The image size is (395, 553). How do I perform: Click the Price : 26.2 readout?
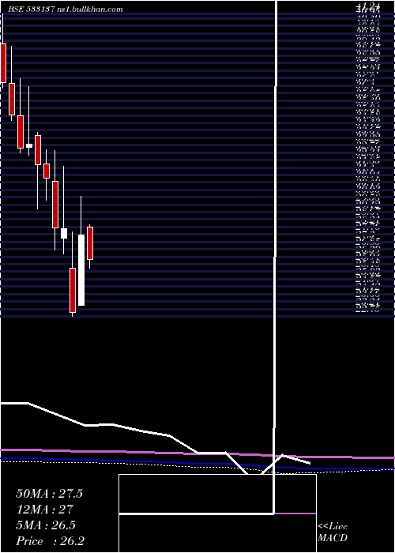pos(50,541)
